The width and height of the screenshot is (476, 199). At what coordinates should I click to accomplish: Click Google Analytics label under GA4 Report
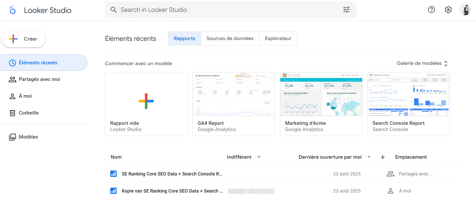(x=217, y=129)
